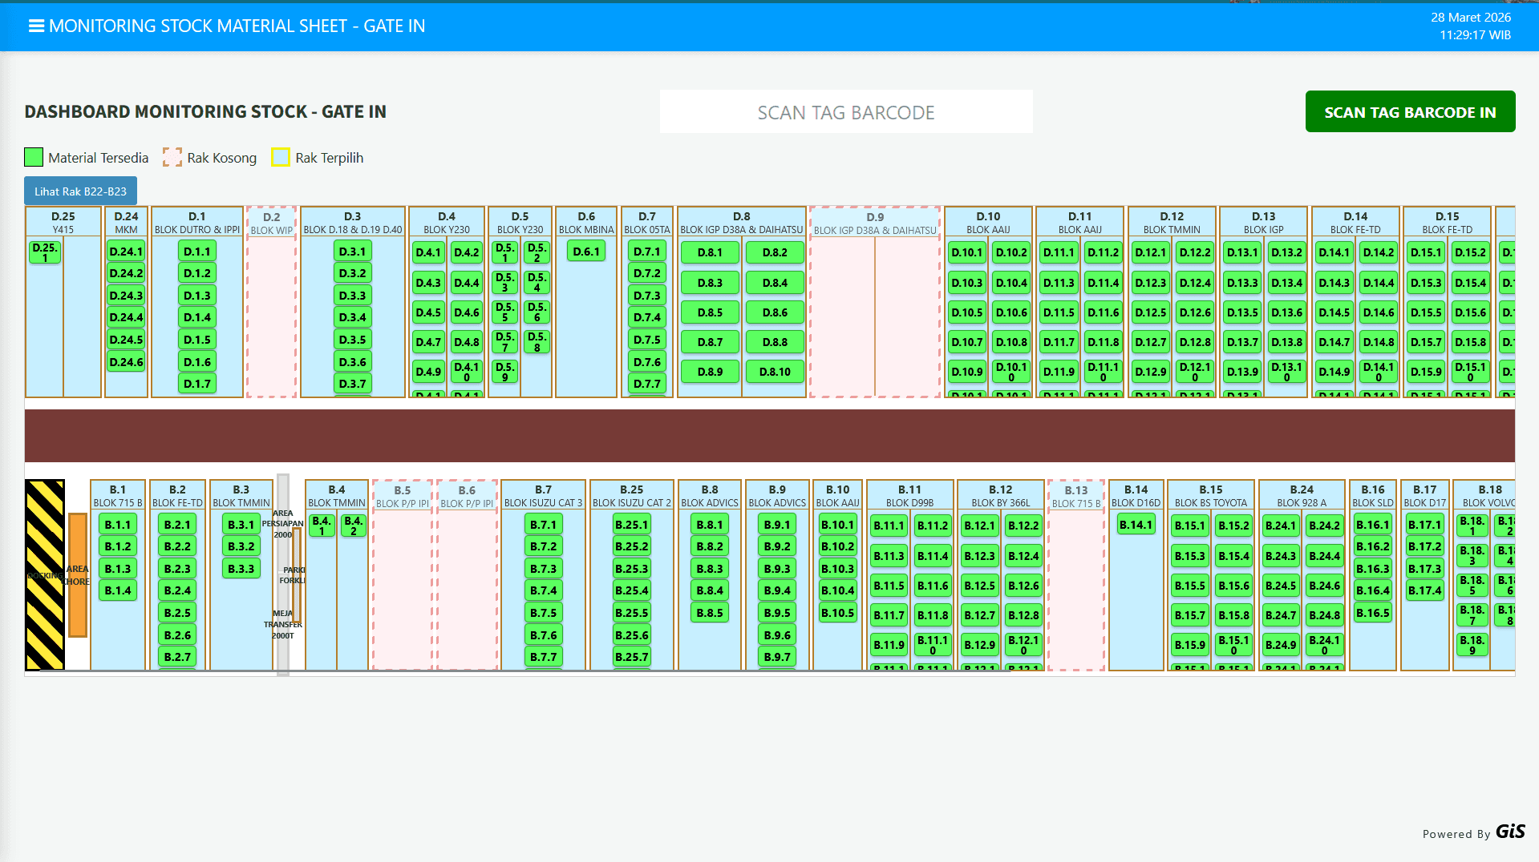Image resolution: width=1539 pixels, height=862 pixels.
Task: Select rack slot B.7.6
Action: click(x=543, y=635)
